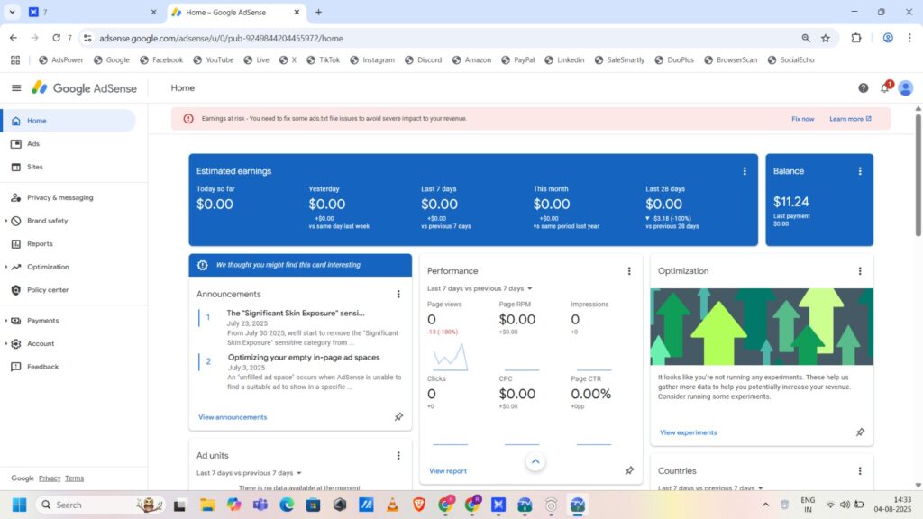Open Chrome three-dot menu
The image size is (923, 519).
[x=909, y=38]
